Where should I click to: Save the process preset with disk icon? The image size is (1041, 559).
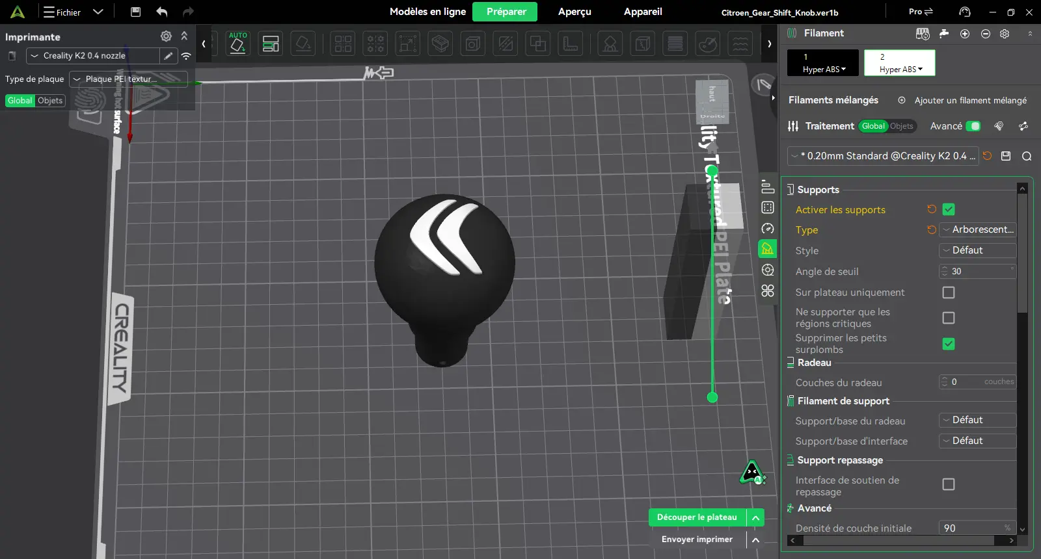point(1006,156)
